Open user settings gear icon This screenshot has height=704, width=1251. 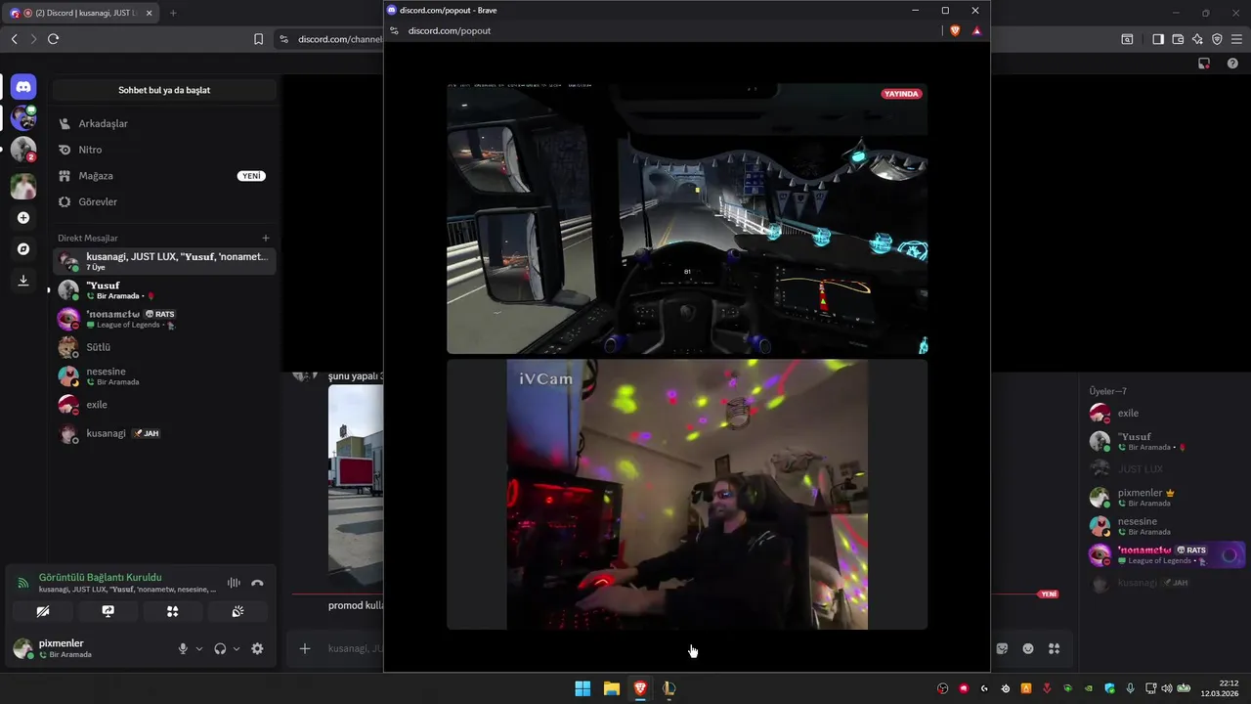pyautogui.click(x=257, y=648)
